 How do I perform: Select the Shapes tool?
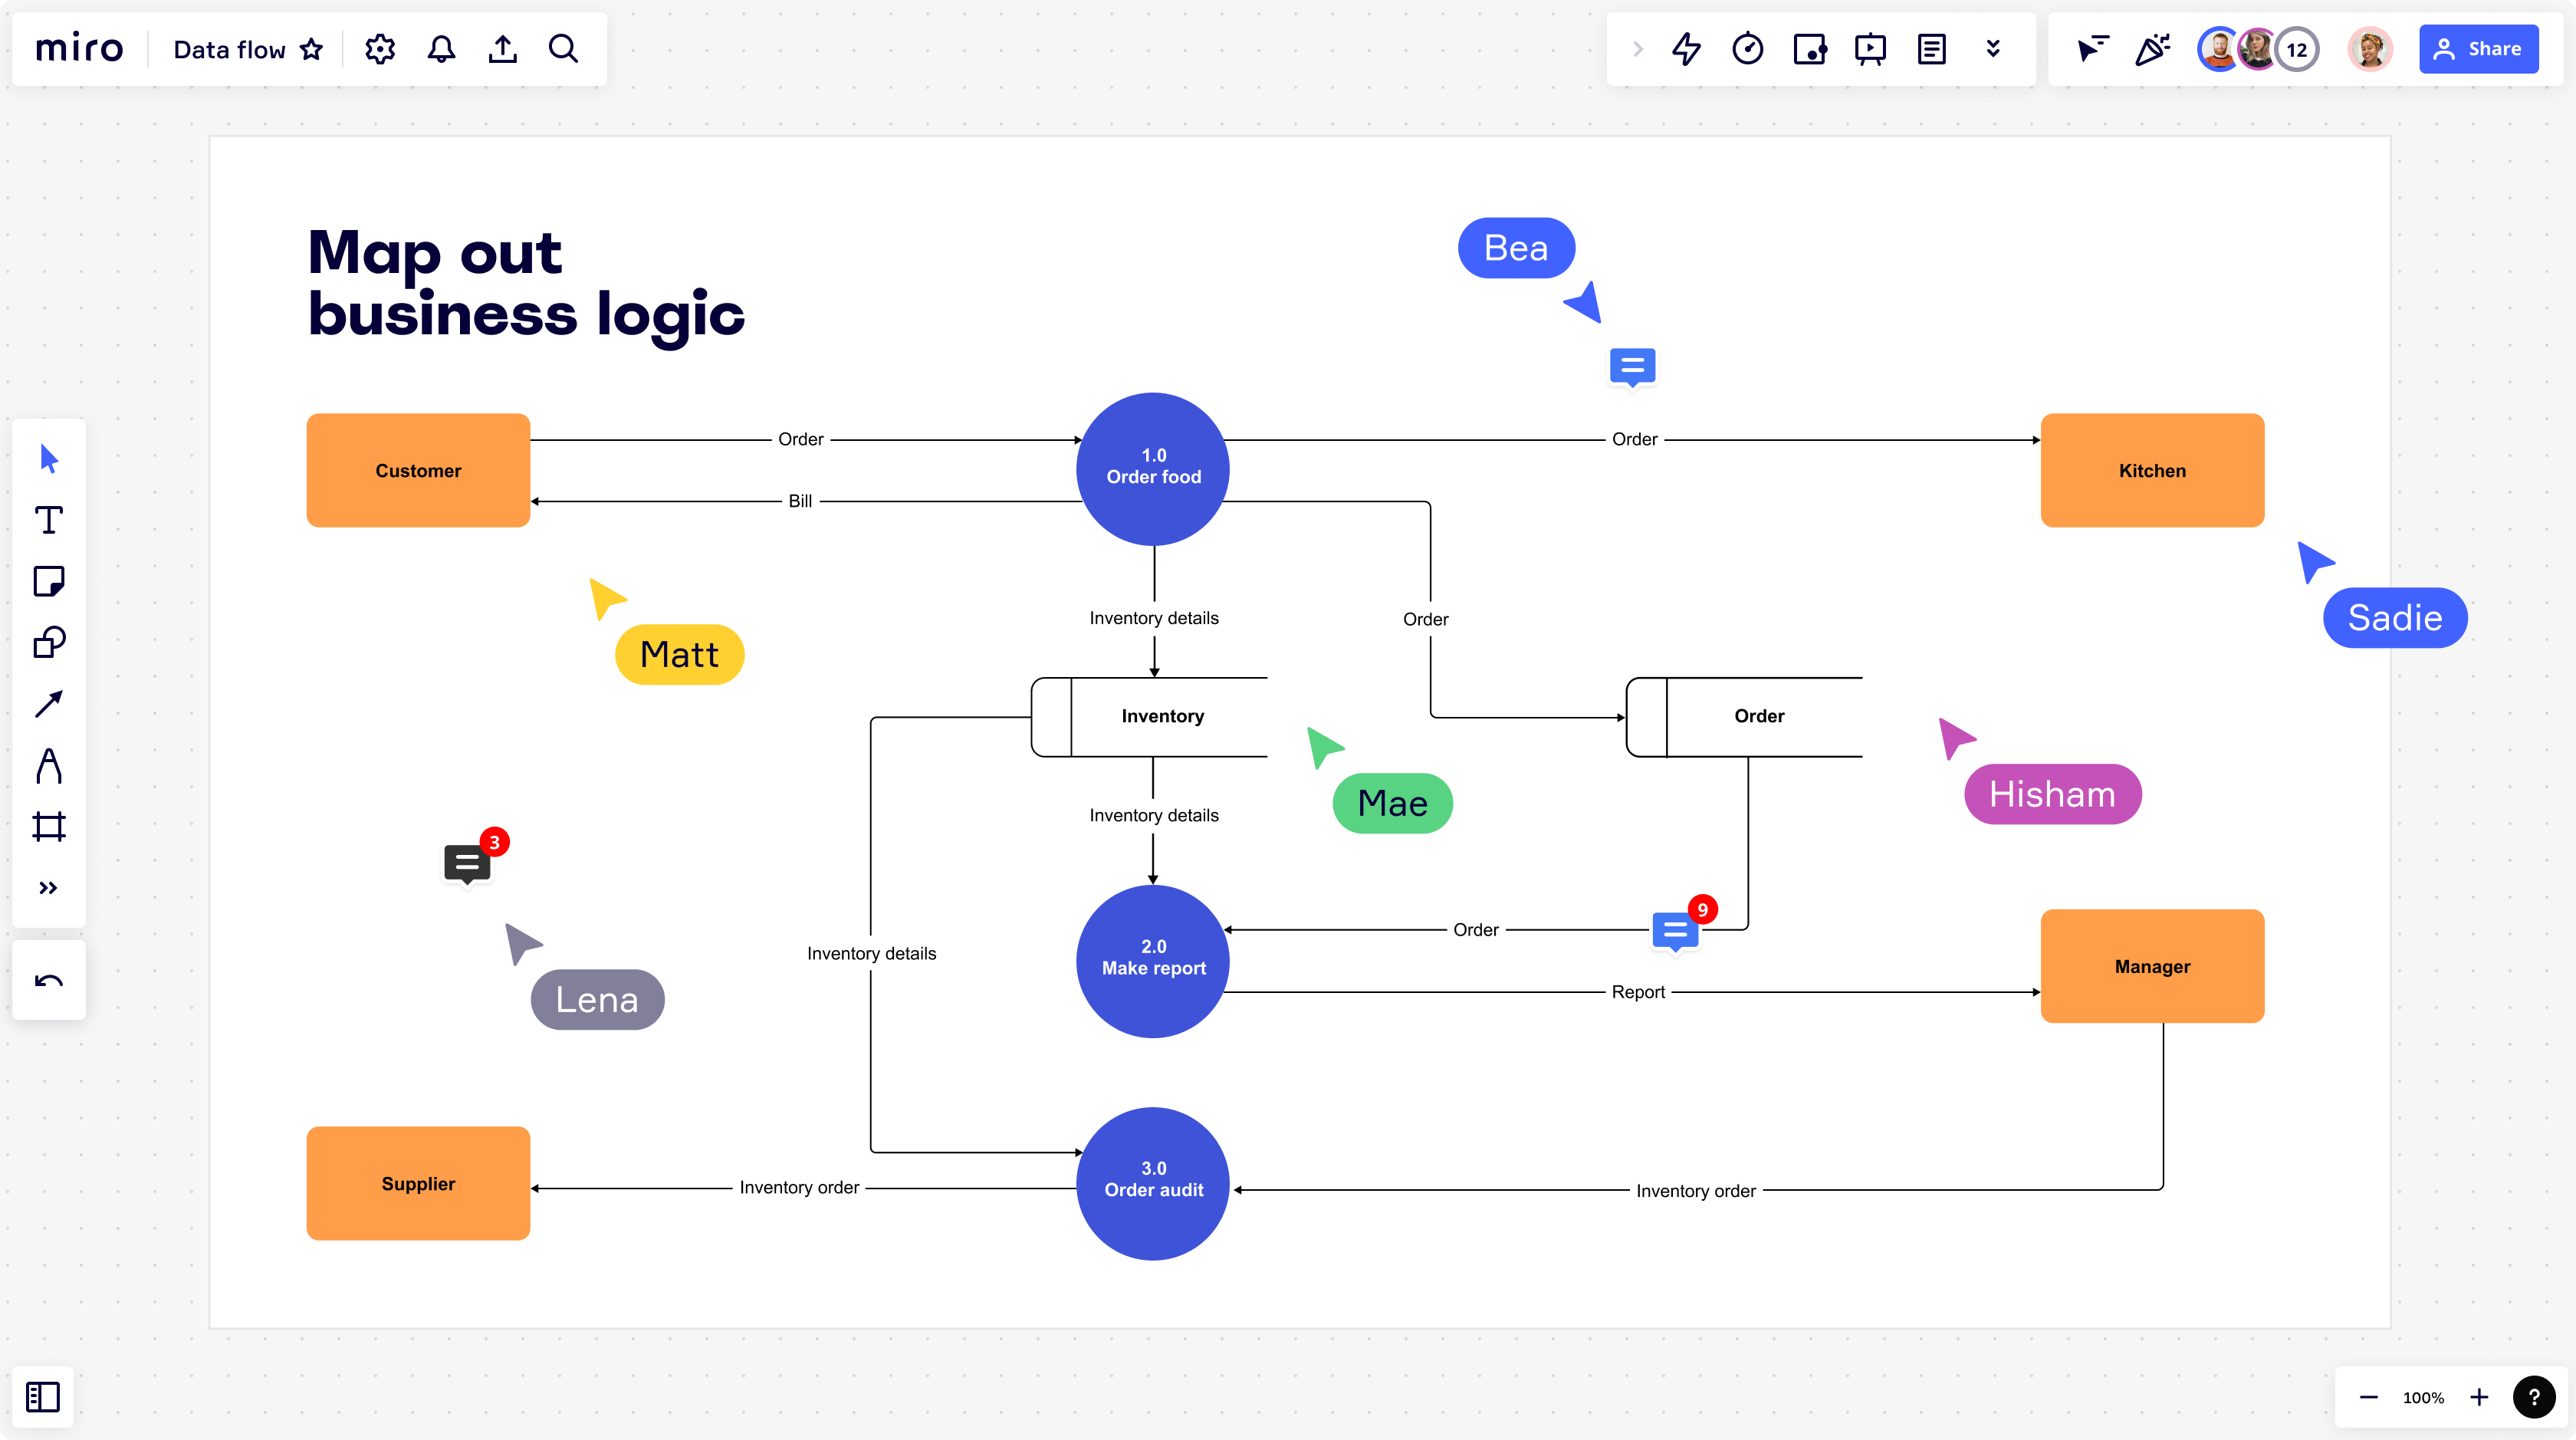click(x=48, y=642)
